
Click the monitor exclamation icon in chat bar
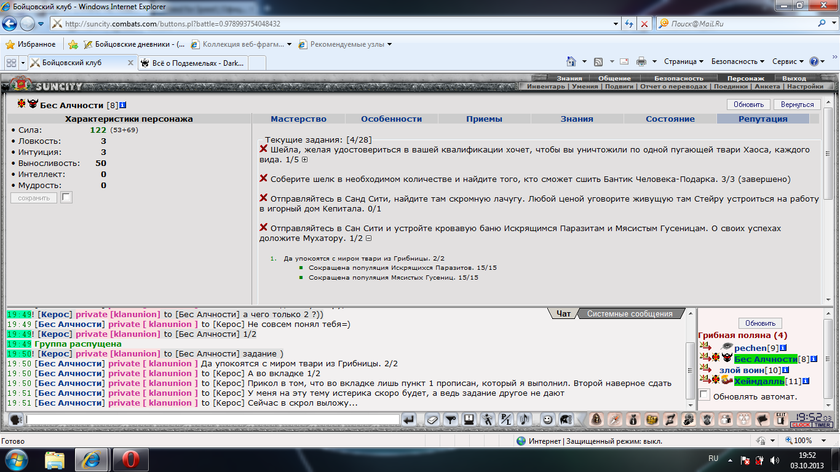tap(469, 420)
